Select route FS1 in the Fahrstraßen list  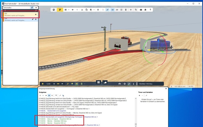[16, 14]
